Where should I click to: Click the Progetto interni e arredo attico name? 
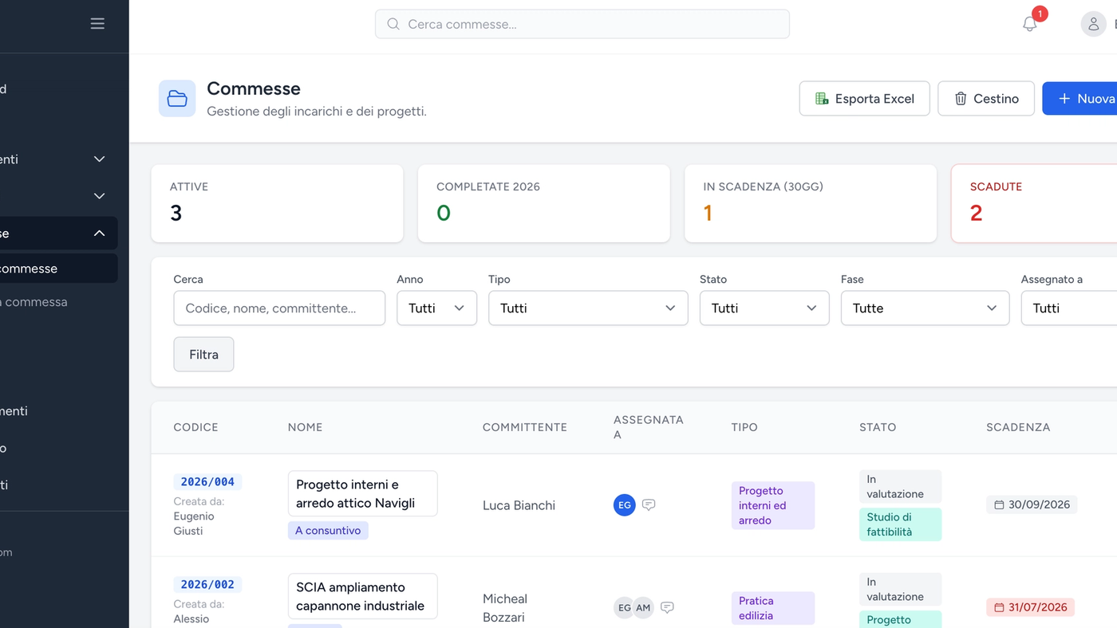pyautogui.click(x=363, y=494)
